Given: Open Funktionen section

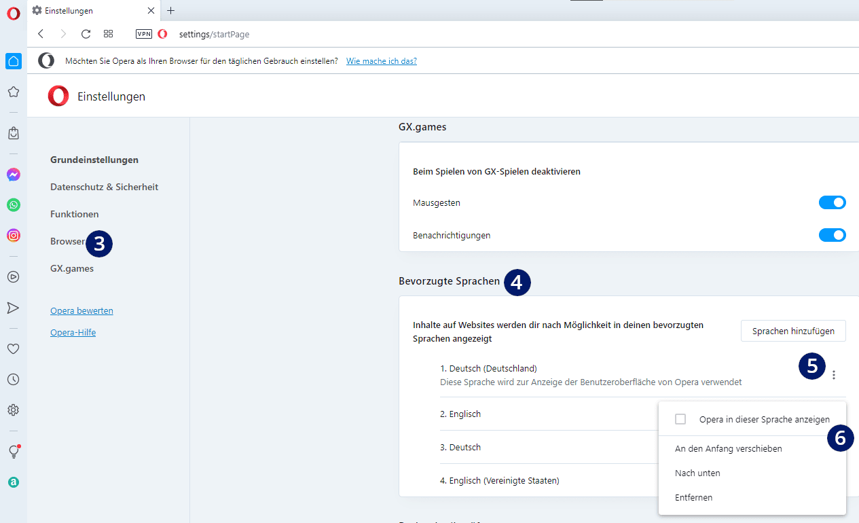Looking at the screenshot, I should (x=75, y=214).
